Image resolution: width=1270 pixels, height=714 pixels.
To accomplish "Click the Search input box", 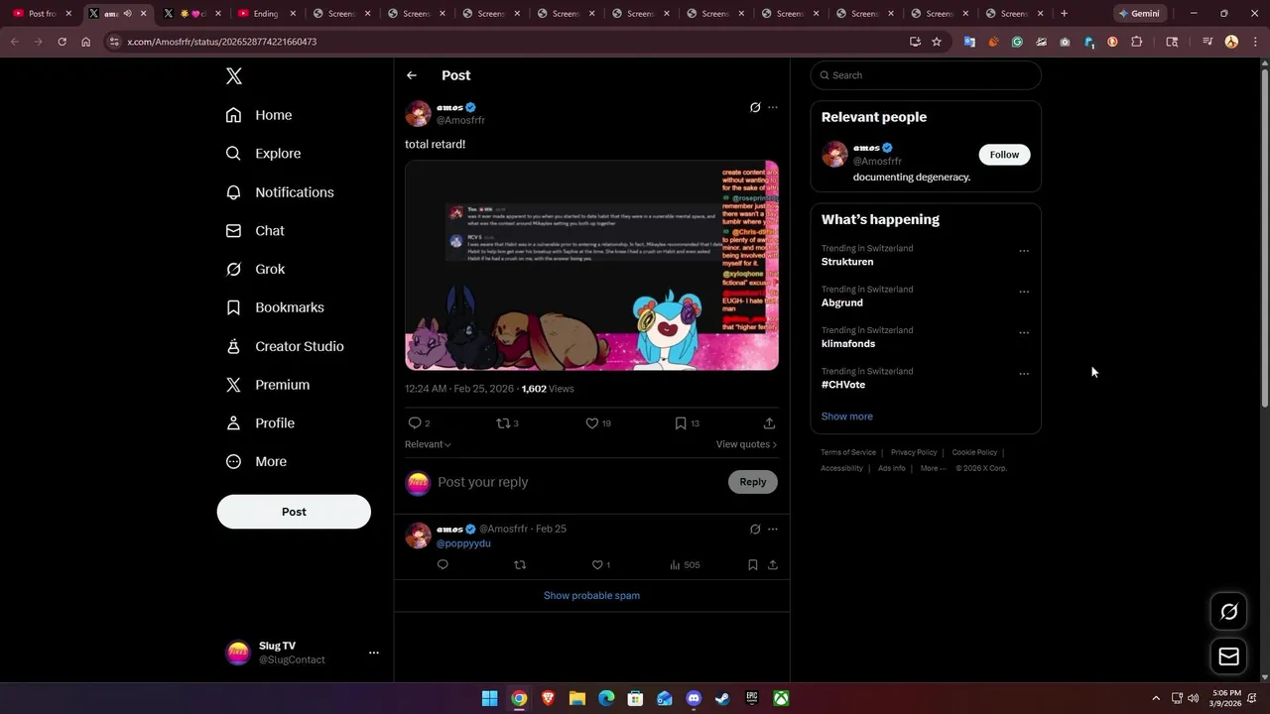I will click(x=926, y=75).
